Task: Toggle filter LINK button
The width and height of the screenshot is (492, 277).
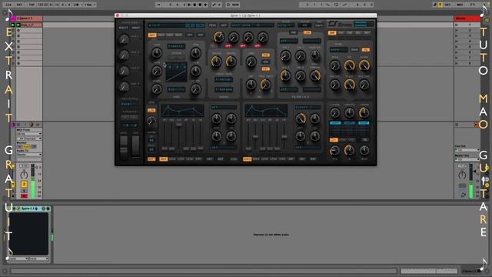Action: click(x=307, y=32)
